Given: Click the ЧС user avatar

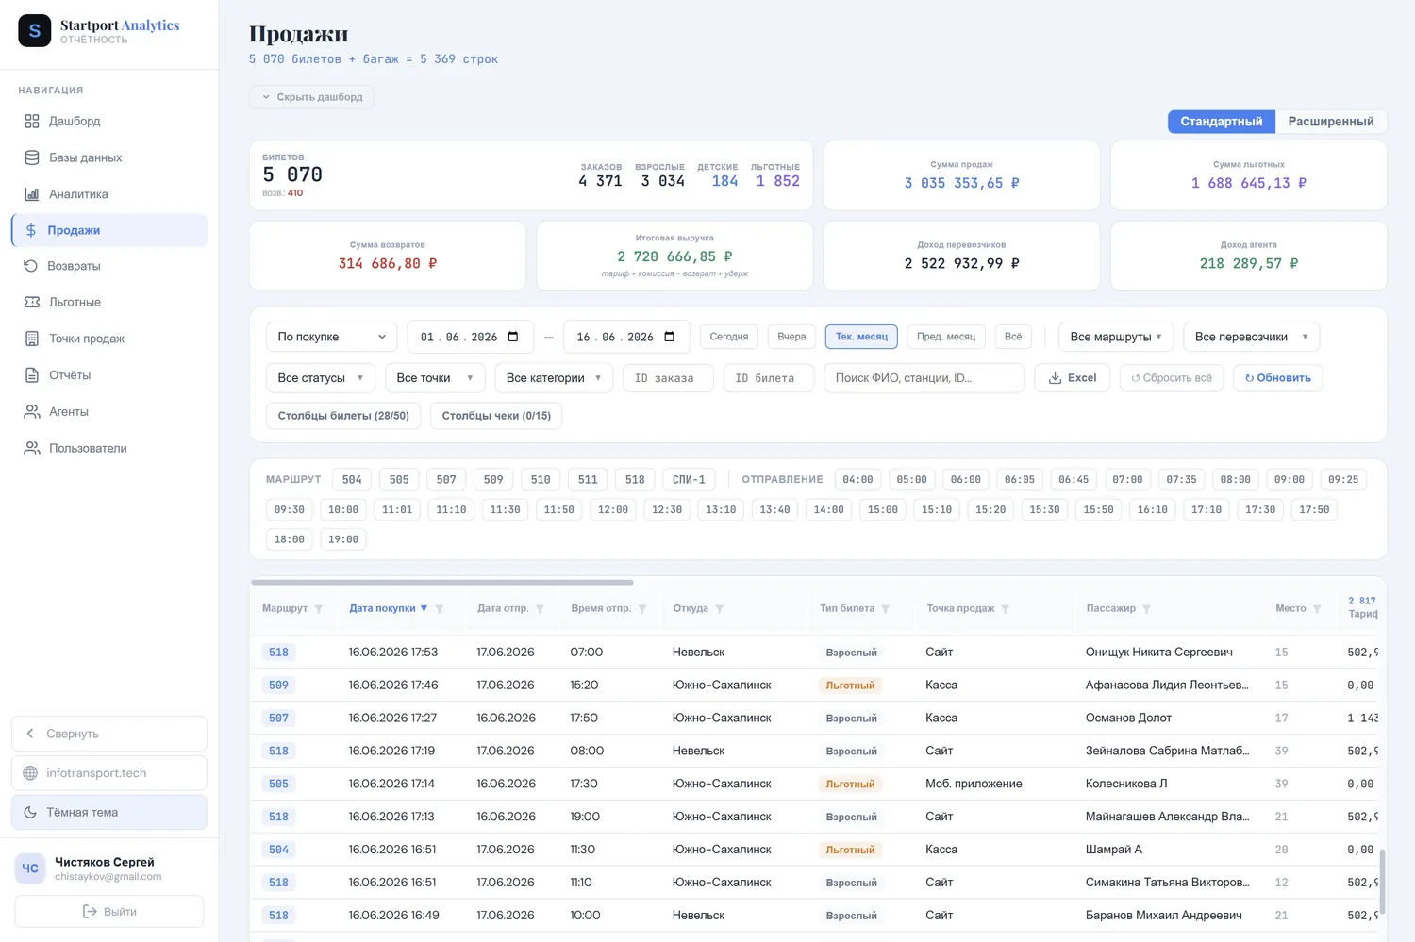Looking at the screenshot, I should pyautogui.click(x=30, y=868).
